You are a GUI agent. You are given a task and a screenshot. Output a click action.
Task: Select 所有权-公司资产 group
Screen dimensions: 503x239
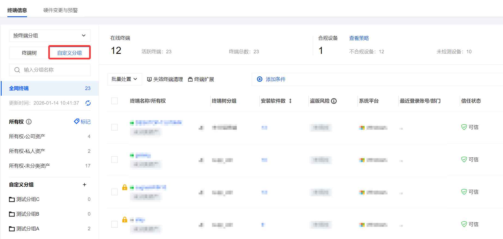coord(27,136)
